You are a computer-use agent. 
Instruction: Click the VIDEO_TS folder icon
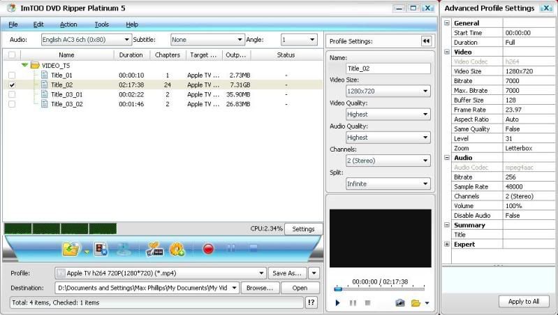pos(35,66)
